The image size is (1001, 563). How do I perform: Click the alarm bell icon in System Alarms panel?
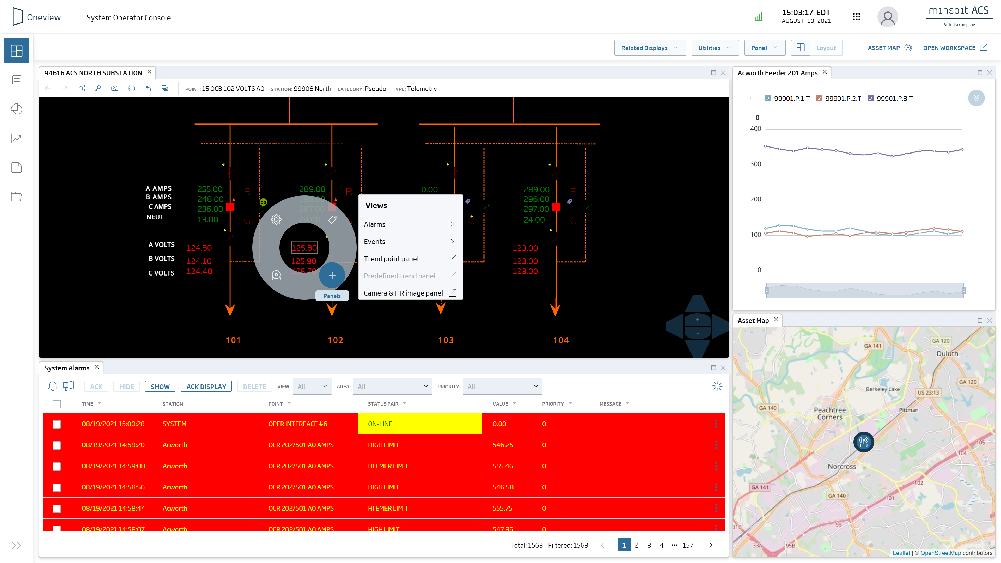pyautogui.click(x=52, y=386)
